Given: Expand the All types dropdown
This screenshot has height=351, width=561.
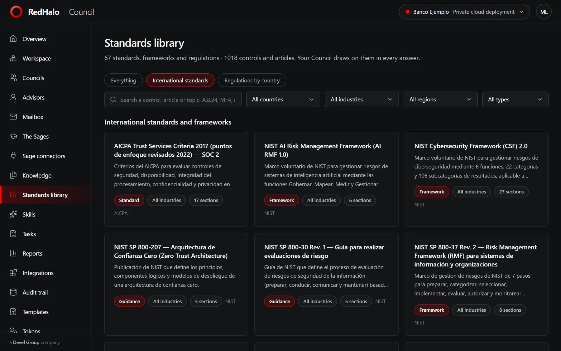Looking at the screenshot, I should tap(515, 100).
